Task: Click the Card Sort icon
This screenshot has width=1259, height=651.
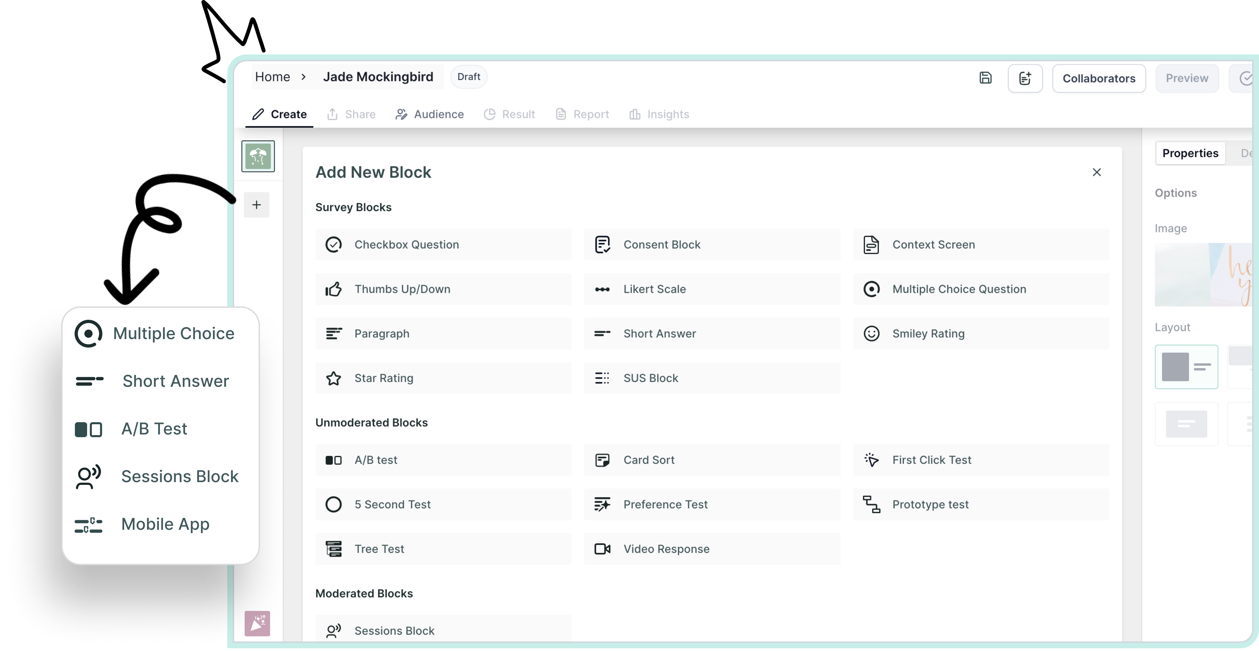Action: click(602, 460)
